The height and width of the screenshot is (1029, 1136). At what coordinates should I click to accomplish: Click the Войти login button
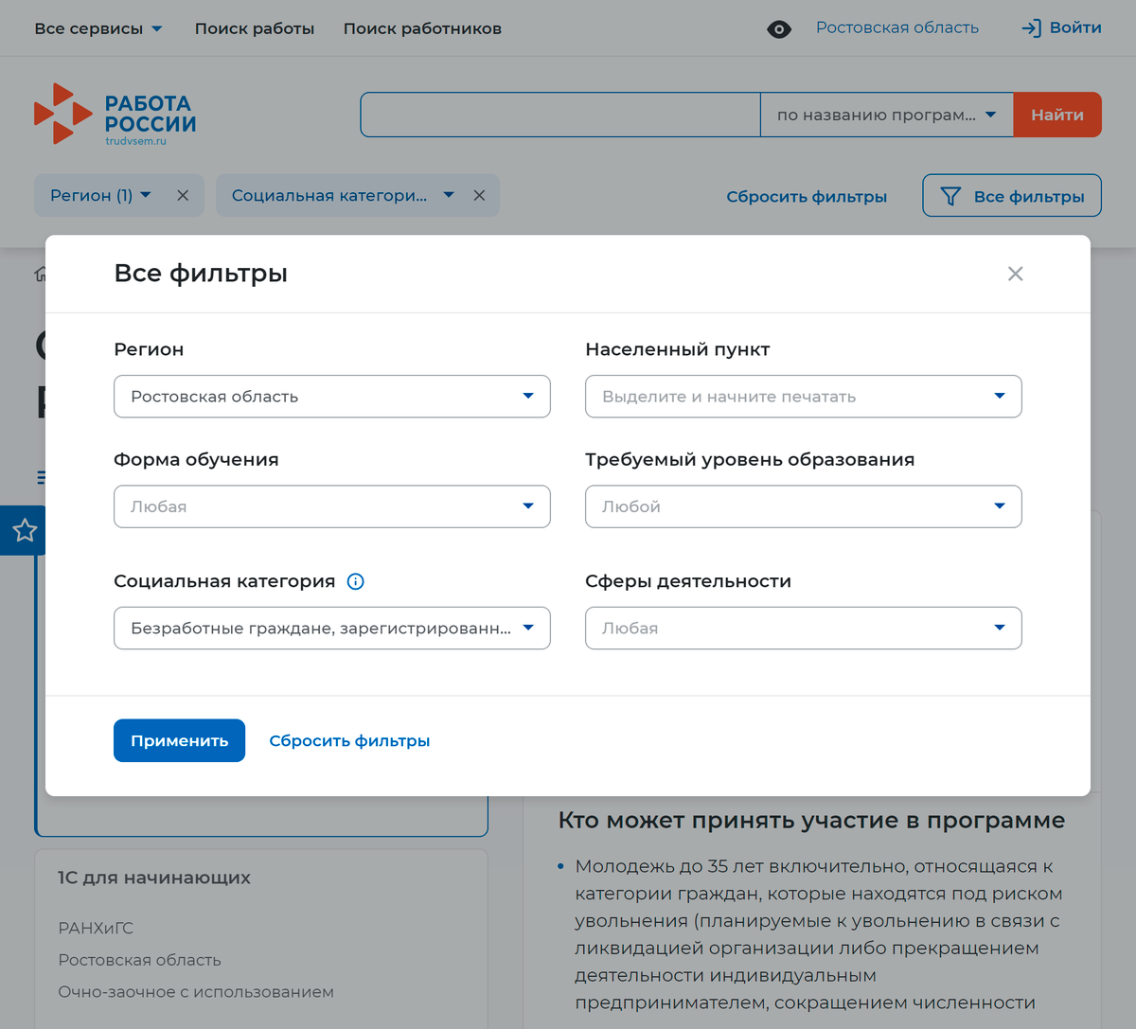tap(1061, 28)
